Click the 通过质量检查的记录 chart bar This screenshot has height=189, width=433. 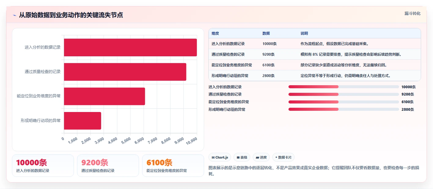(125, 72)
